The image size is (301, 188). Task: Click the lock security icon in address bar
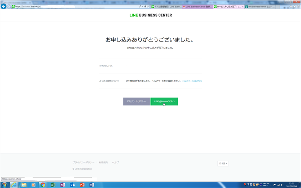145,7
